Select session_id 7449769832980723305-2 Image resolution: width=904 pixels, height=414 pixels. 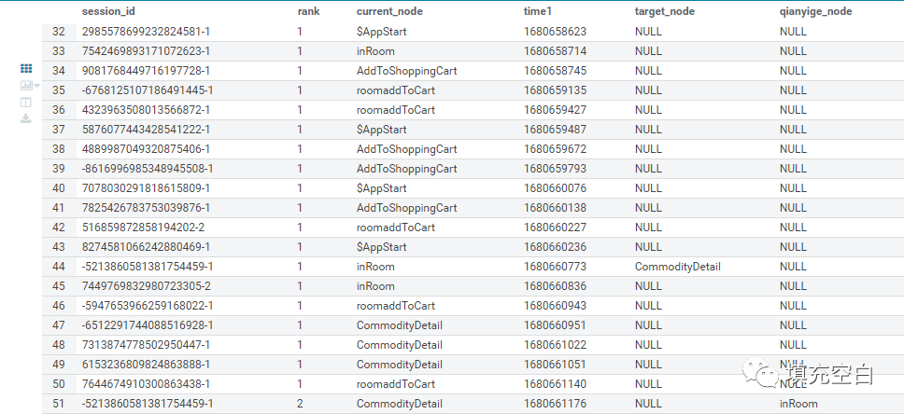click(146, 286)
